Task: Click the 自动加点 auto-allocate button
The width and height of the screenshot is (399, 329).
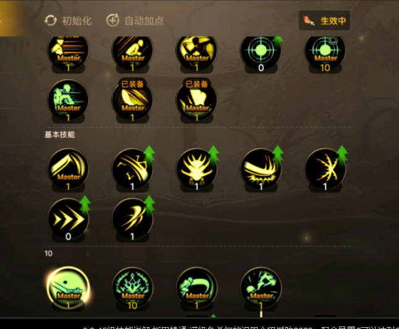Action: point(135,20)
